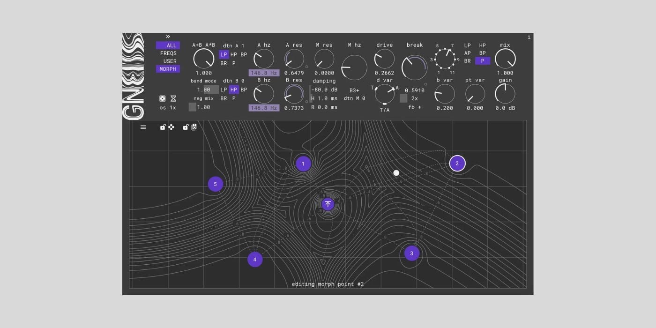The height and width of the screenshot is (328, 656).
Task: Click the H 1.0 ms value
Action: coord(324,98)
